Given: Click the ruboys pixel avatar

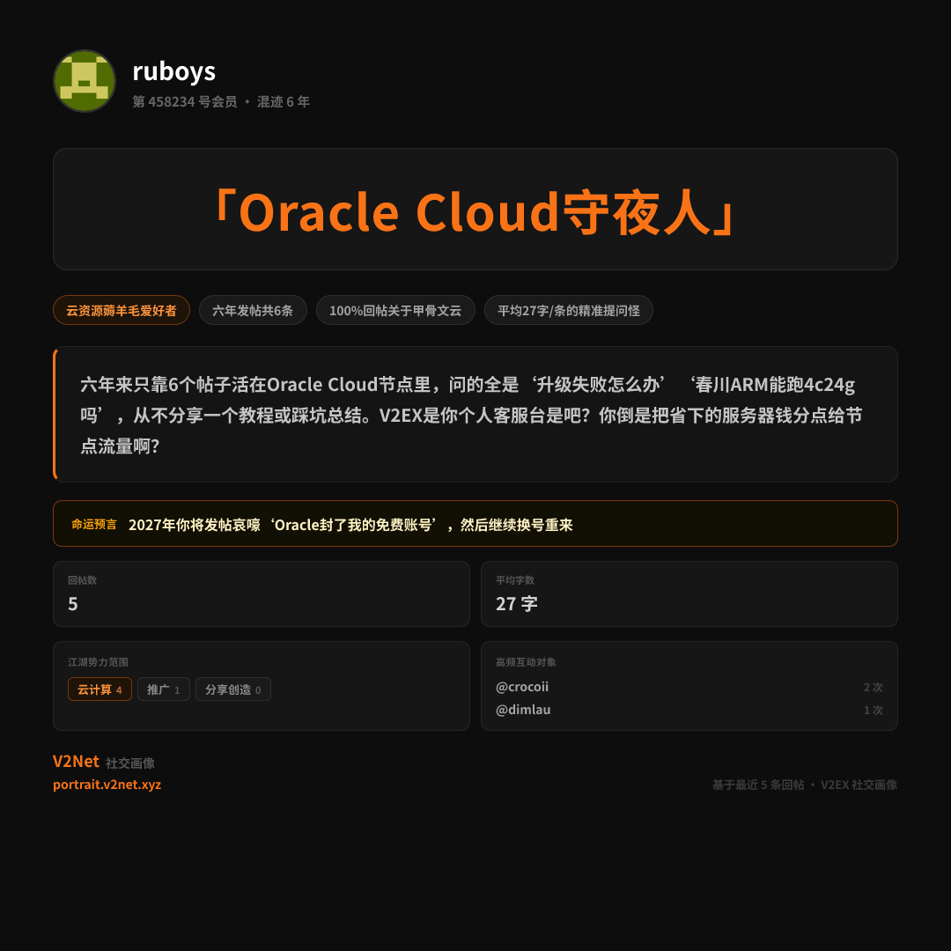Looking at the screenshot, I should click(x=85, y=81).
